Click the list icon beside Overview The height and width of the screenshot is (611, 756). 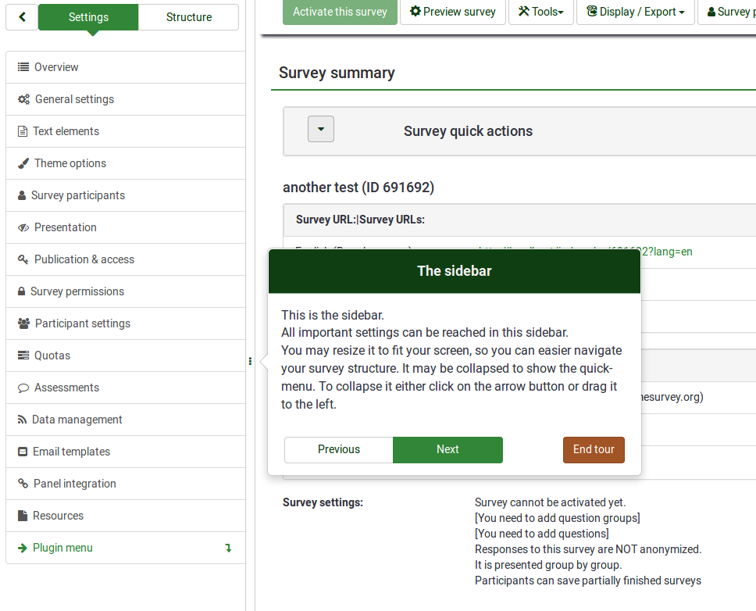click(23, 67)
